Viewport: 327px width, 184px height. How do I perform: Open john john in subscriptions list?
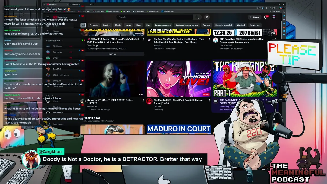coord(57,81)
